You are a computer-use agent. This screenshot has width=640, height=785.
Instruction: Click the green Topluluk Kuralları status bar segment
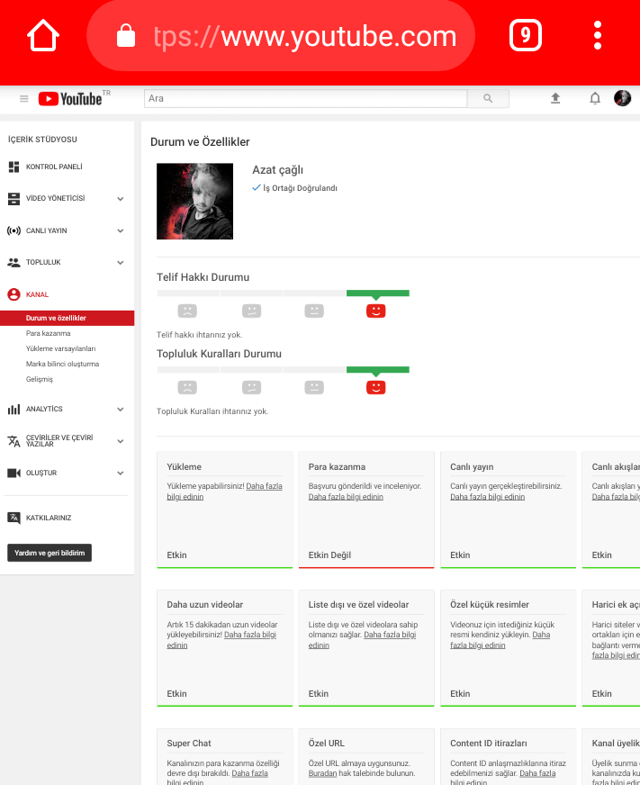[x=377, y=369]
